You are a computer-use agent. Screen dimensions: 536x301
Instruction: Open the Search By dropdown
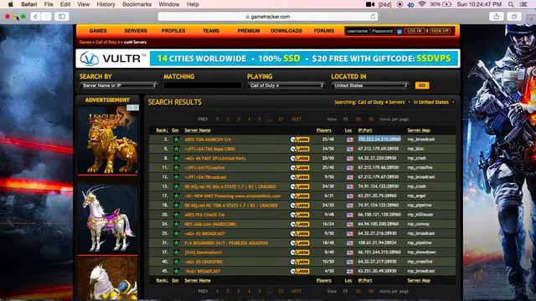click(x=119, y=85)
